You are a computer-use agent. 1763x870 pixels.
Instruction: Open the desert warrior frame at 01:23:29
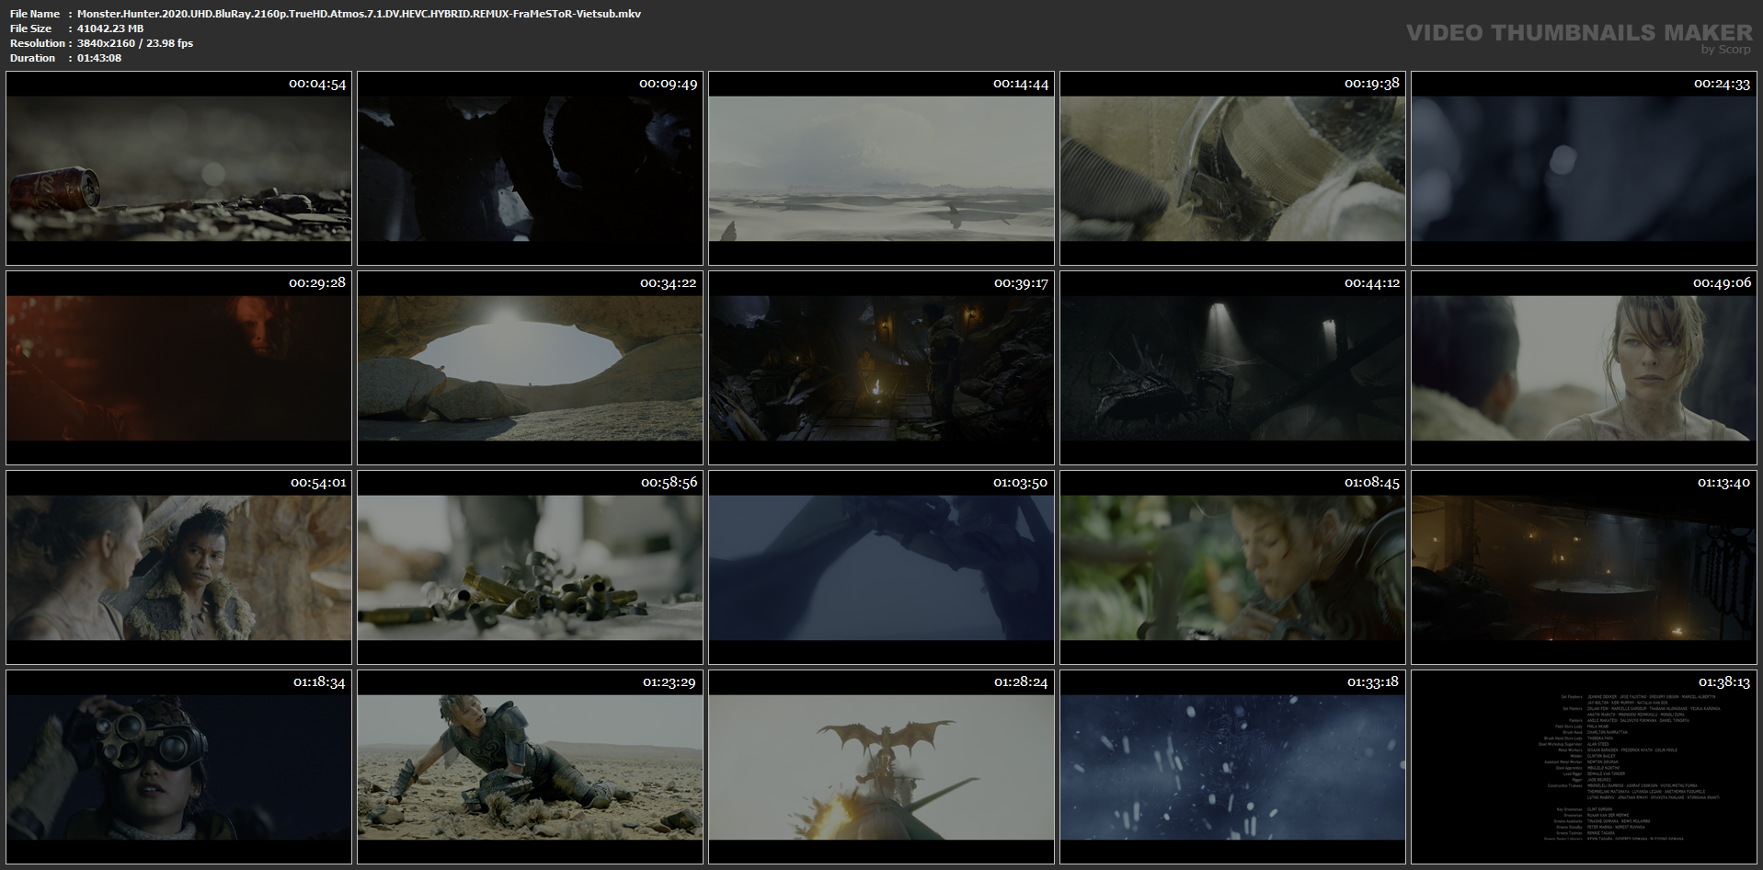coord(530,767)
